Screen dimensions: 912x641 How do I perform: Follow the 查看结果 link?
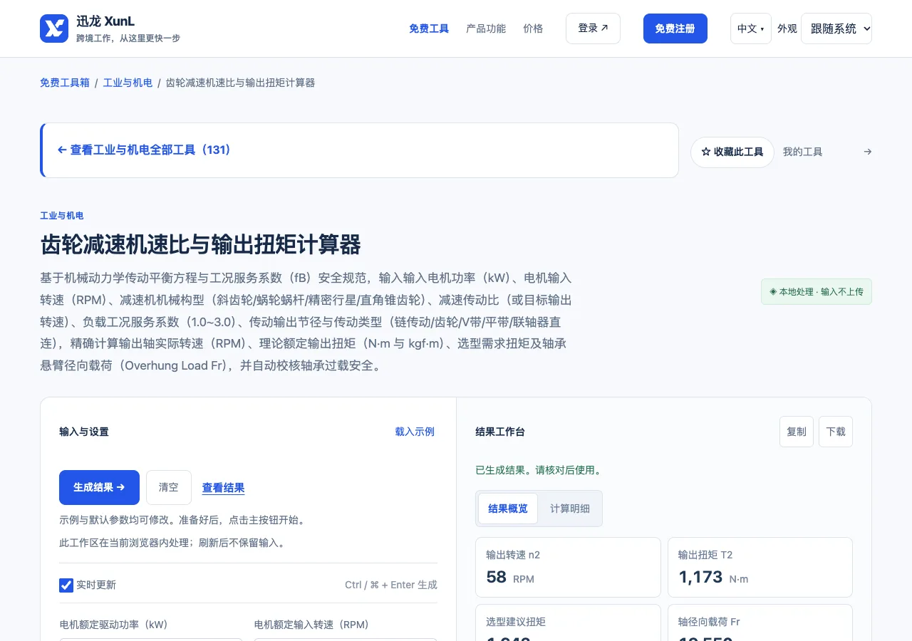(223, 488)
